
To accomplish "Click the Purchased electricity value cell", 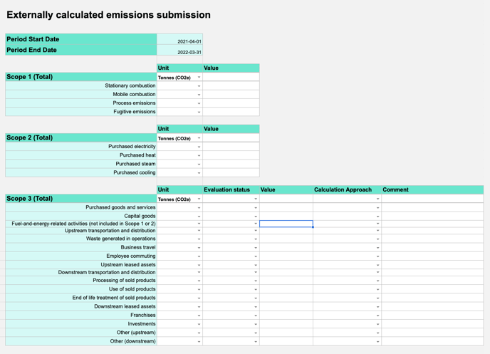I will (x=231, y=147).
